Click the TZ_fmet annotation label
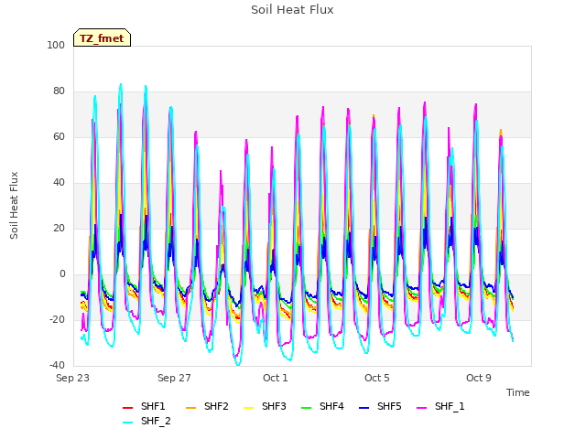This screenshot has height=439, width=586. 102,38
